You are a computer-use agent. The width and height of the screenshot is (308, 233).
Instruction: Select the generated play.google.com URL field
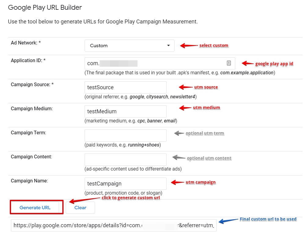point(114,226)
